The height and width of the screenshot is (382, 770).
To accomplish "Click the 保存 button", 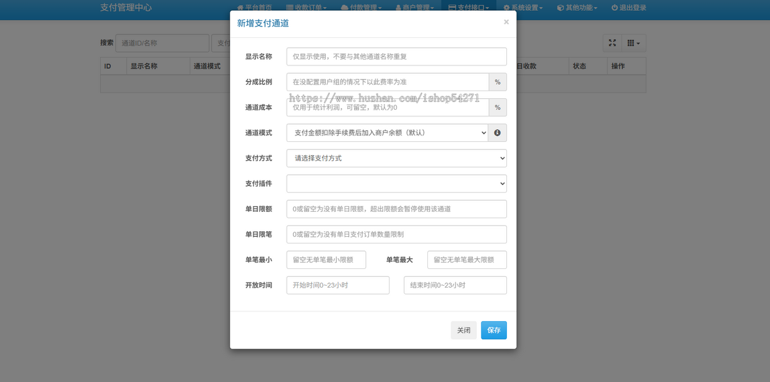I will coord(493,330).
